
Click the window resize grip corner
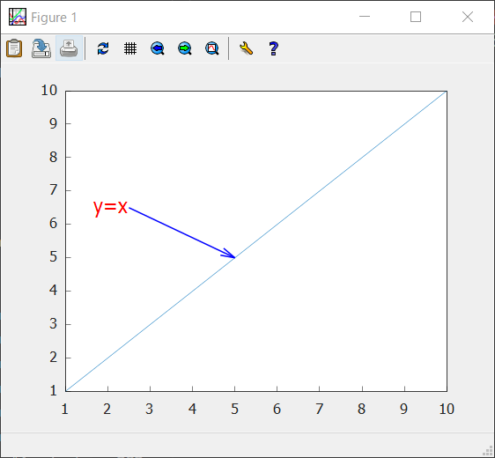[488, 451]
